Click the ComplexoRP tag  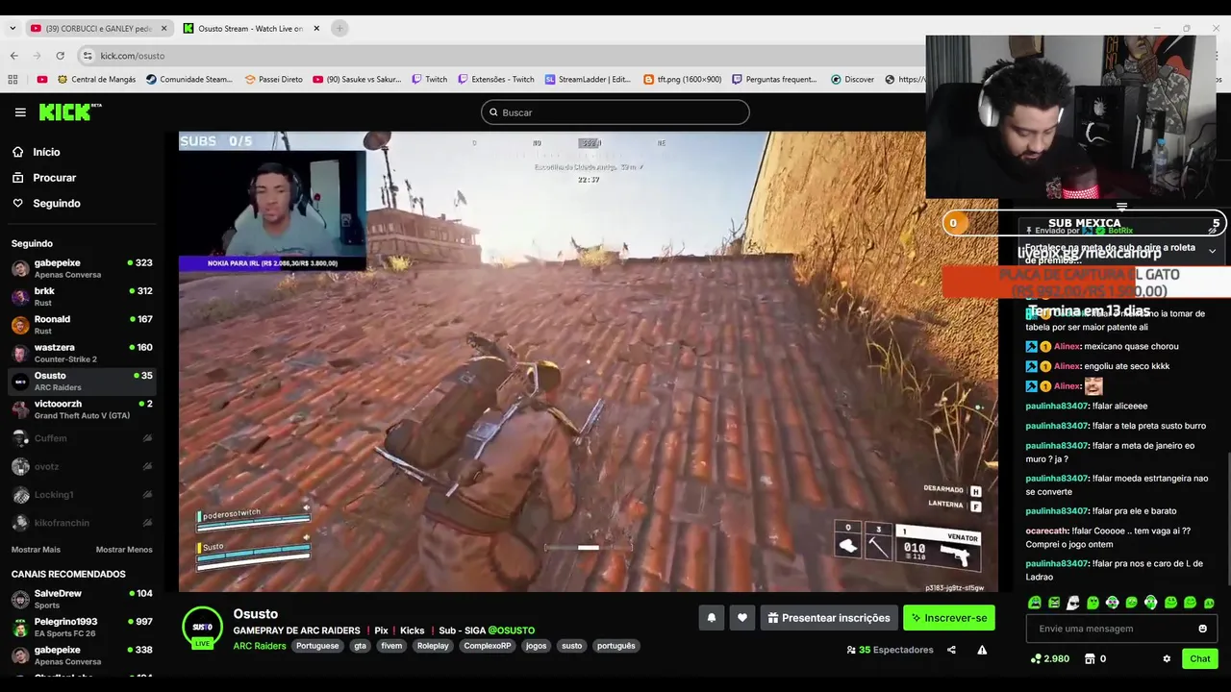point(488,646)
